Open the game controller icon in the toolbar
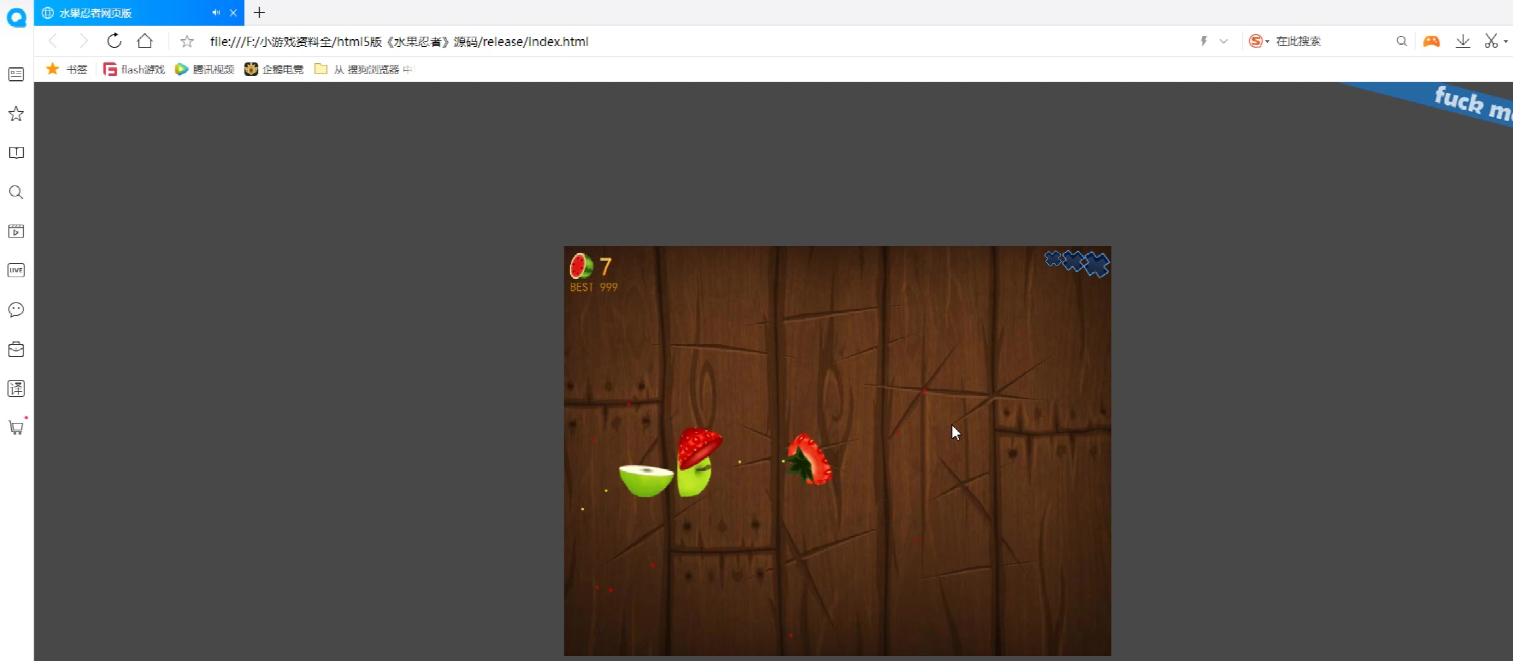This screenshot has height=661, width=1513. (x=1431, y=41)
